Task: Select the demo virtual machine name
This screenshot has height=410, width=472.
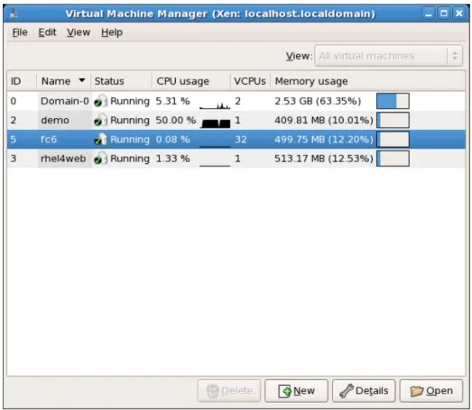Action: click(55, 120)
